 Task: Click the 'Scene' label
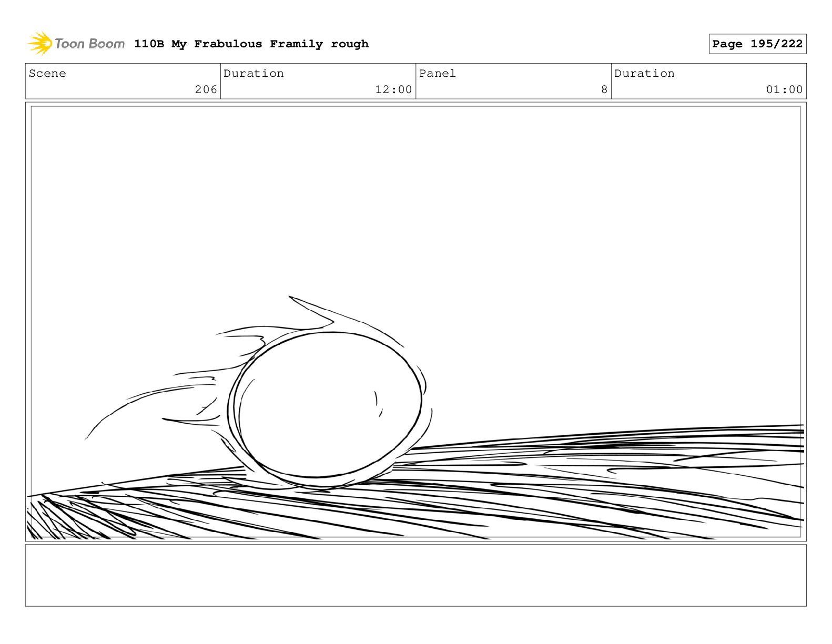pyautogui.click(x=47, y=74)
